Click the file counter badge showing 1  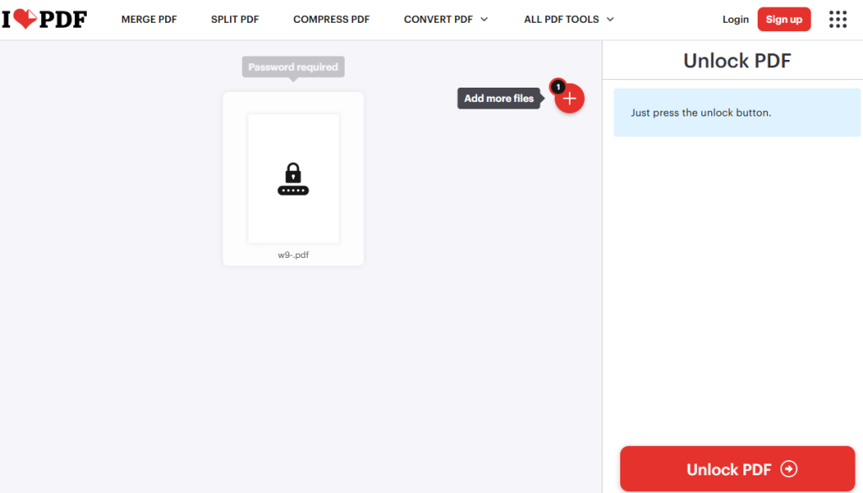558,86
